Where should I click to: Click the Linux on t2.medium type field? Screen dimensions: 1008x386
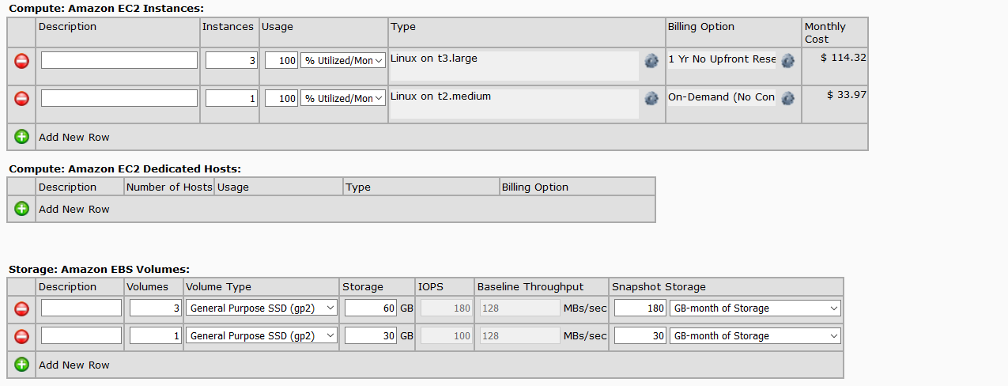[x=514, y=104]
